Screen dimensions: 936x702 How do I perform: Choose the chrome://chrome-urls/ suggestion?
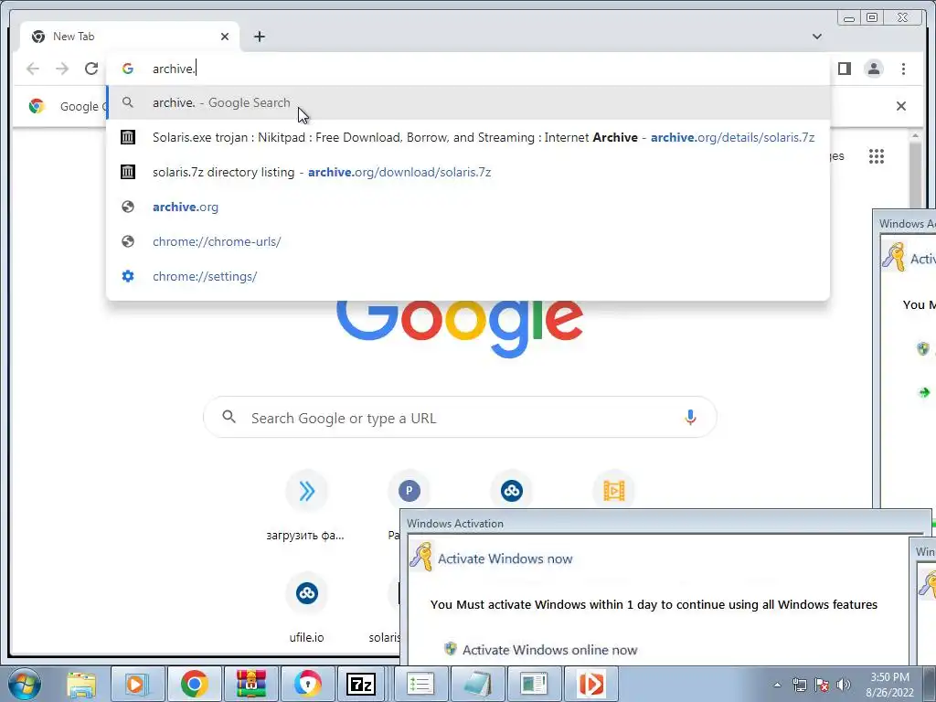point(468,241)
